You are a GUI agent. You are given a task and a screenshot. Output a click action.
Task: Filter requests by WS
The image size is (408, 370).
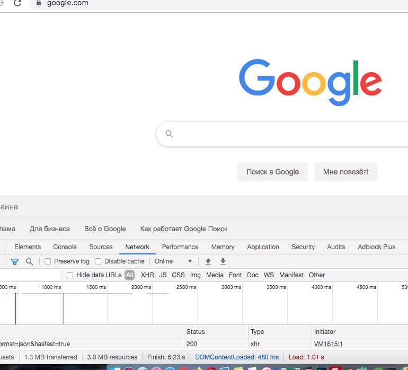coord(269,275)
